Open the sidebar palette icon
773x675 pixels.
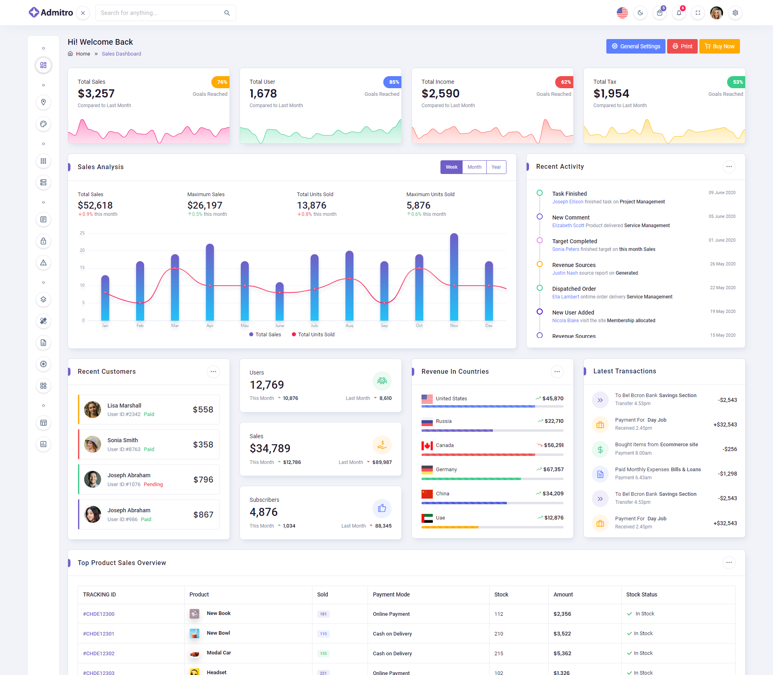[x=43, y=124]
